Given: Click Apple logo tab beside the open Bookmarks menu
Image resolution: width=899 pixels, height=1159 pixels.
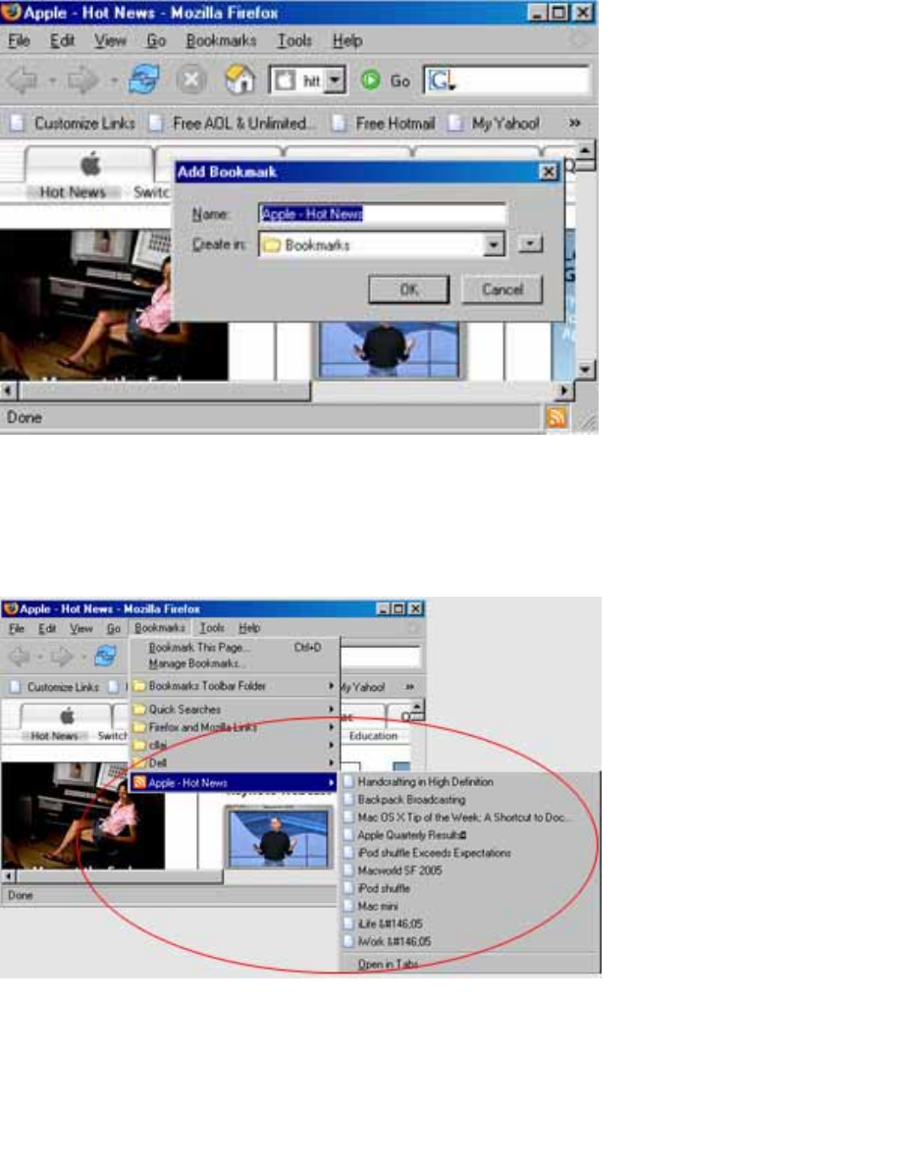Looking at the screenshot, I should click(x=68, y=715).
